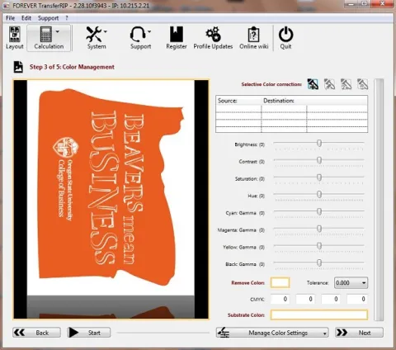This screenshot has width=396, height=350.
Task: Click the first CMYK value field
Action: click(280, 299)
